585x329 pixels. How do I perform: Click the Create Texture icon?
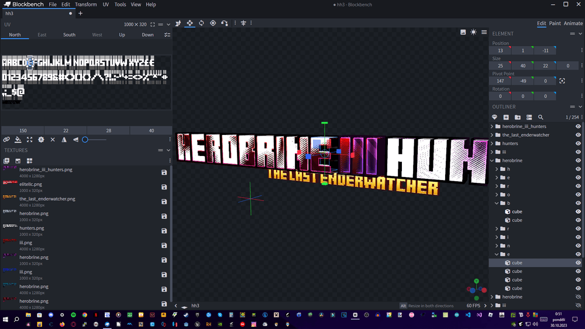[18, 161]
